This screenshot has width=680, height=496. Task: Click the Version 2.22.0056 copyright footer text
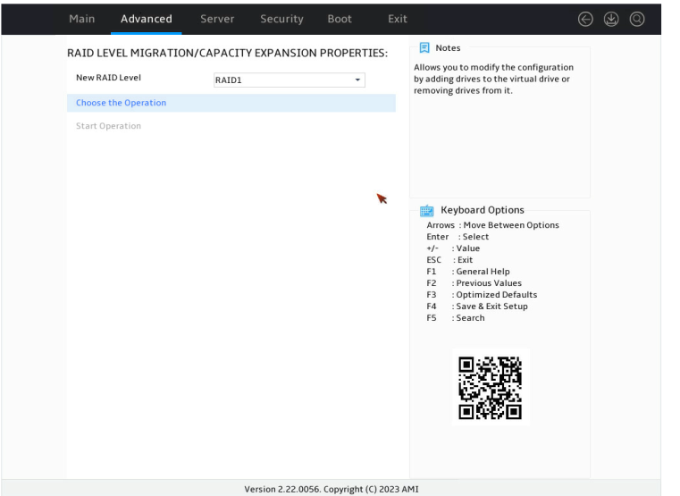point(332,489)
